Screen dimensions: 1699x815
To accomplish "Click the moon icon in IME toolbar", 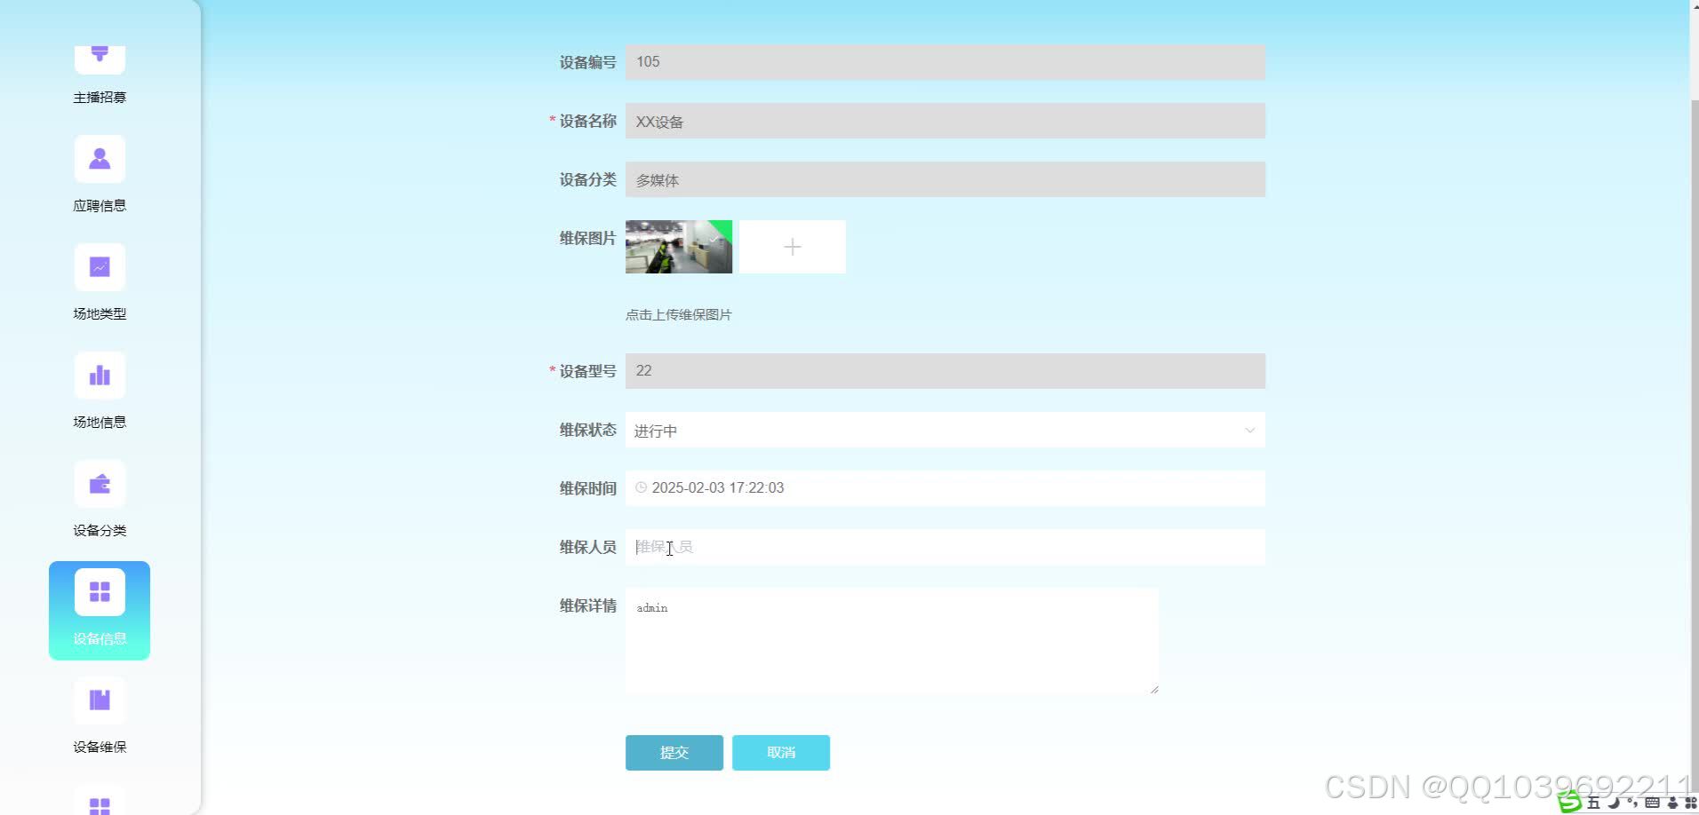I will pos(1613,803).
